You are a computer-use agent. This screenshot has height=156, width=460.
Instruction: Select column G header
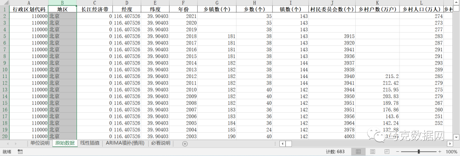[x=217, y=3]
